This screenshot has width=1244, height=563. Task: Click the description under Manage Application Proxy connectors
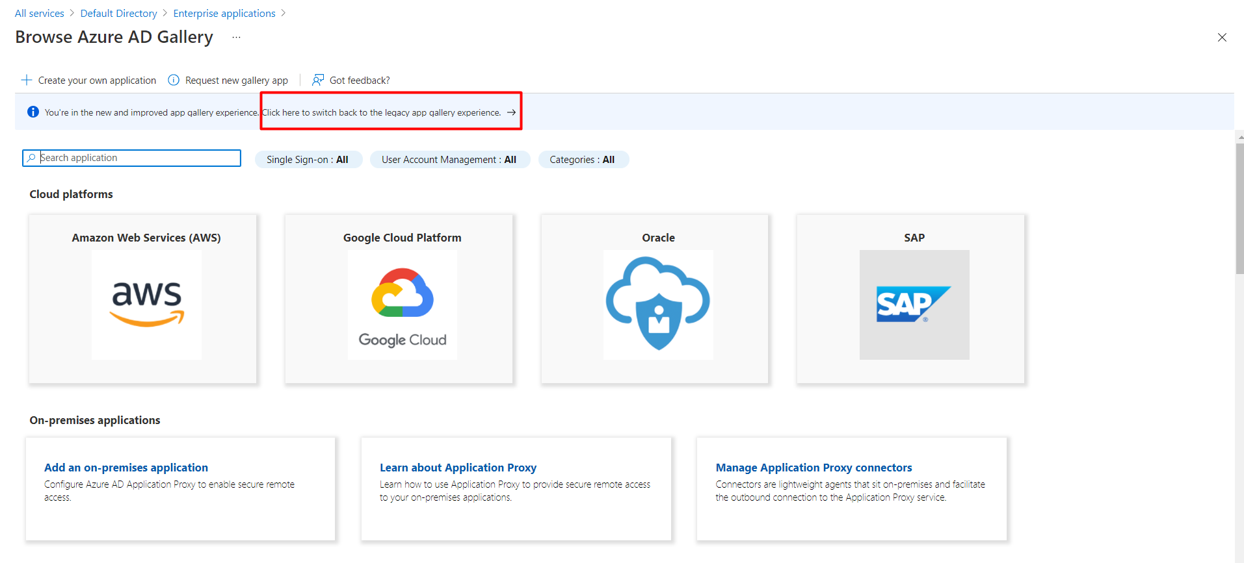(851, 491)
